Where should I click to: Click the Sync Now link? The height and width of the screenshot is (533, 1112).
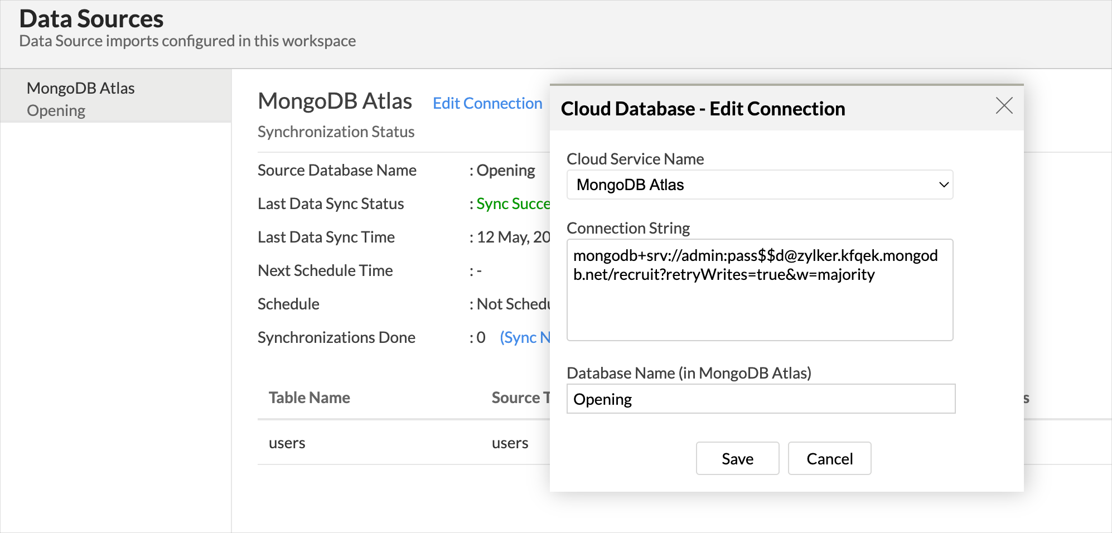(x=525, y=337)
